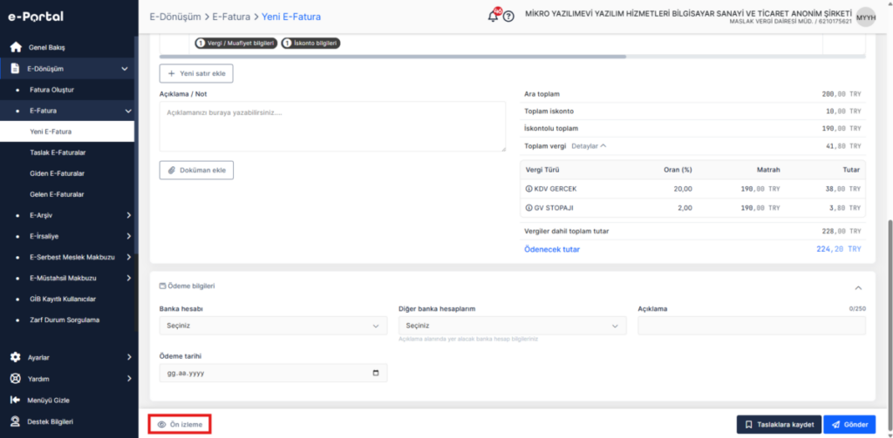Click into the Açıklama / Not text area
This screenshot has height=438, width=893.
[332, 126]
